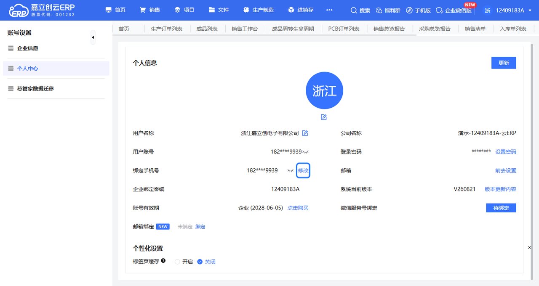Show the help icon next to 标签页缓存
This screenshot has height=286, width=539.
tap(163, 261)
